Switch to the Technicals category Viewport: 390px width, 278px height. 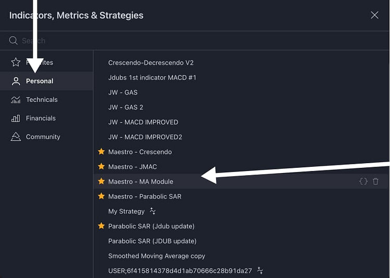tap(42, 100)
